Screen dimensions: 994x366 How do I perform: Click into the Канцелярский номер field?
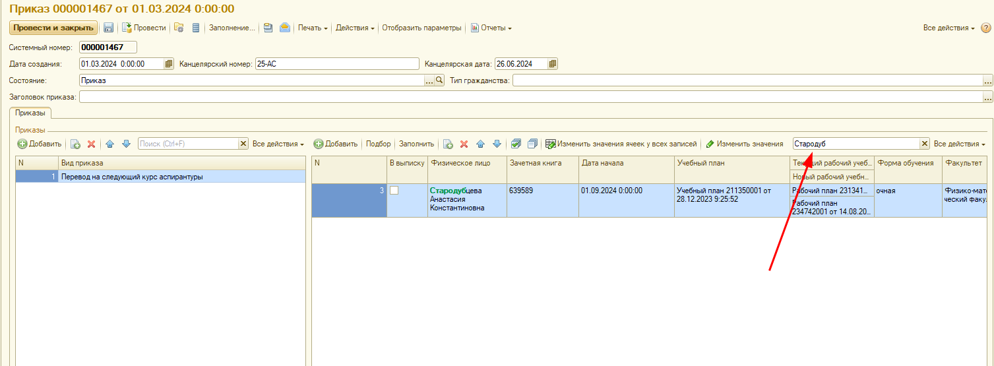[336, 64]
